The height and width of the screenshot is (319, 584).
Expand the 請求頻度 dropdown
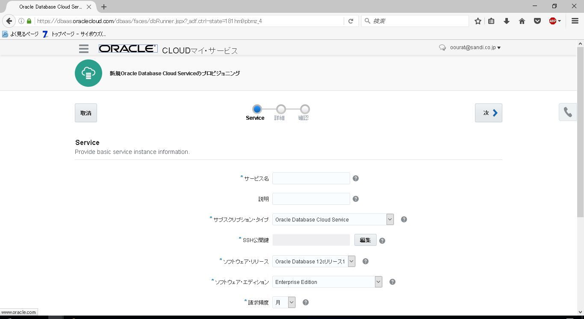click(x=292, y=302)
